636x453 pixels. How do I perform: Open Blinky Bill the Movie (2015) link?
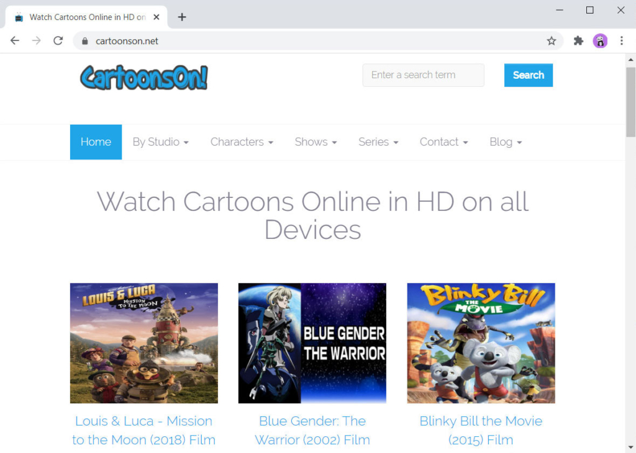[x=481, y=430]
